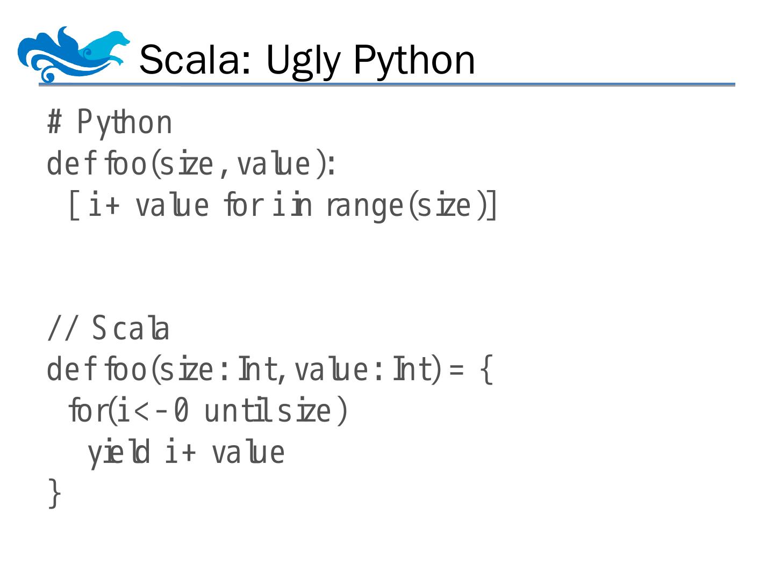Click the blue horizontal line under the title
The width and height of the screenshot is (774, 580).
click(387, 85)
